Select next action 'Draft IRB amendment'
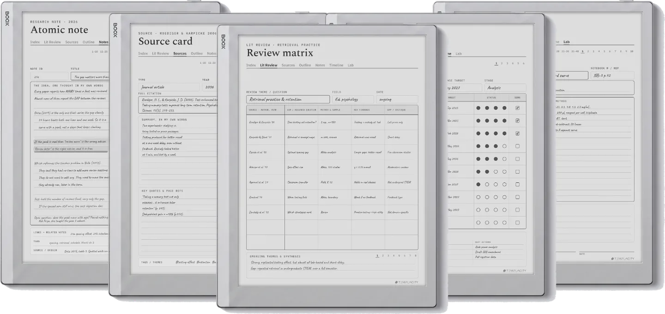Image resolution: width=665 pixels, height=314 pixels. click(x=489, y=252)
